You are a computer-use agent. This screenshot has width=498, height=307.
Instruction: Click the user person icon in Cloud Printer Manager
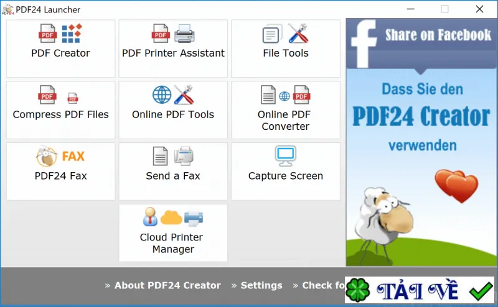150,217
